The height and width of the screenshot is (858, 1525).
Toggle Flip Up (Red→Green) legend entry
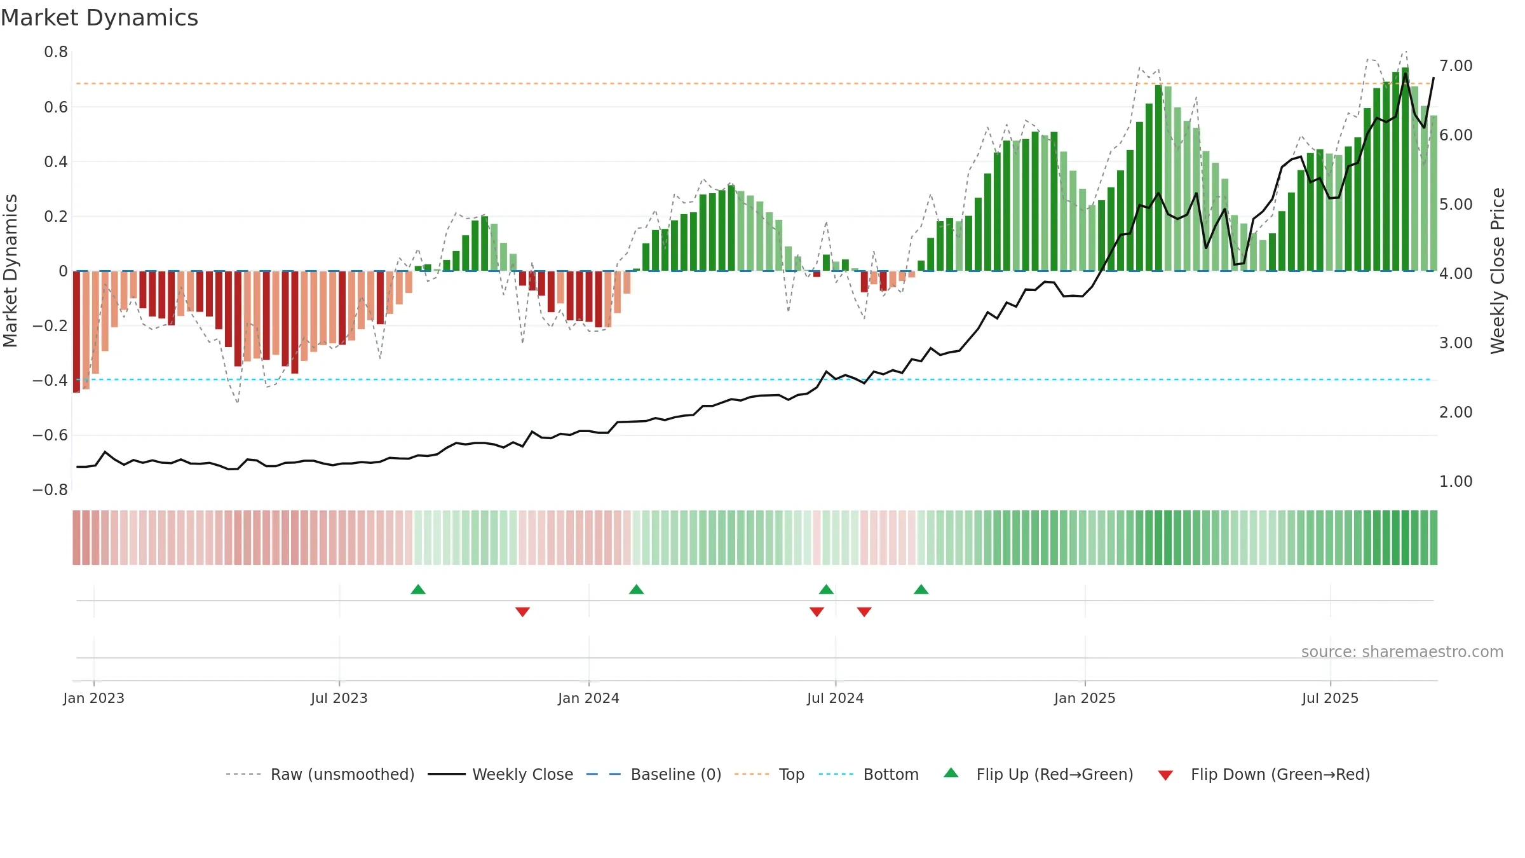pos(1038,774)
